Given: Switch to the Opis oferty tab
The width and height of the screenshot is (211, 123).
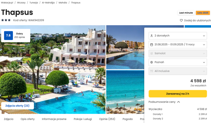Looking at the screenshot, I should pos(28,119).
